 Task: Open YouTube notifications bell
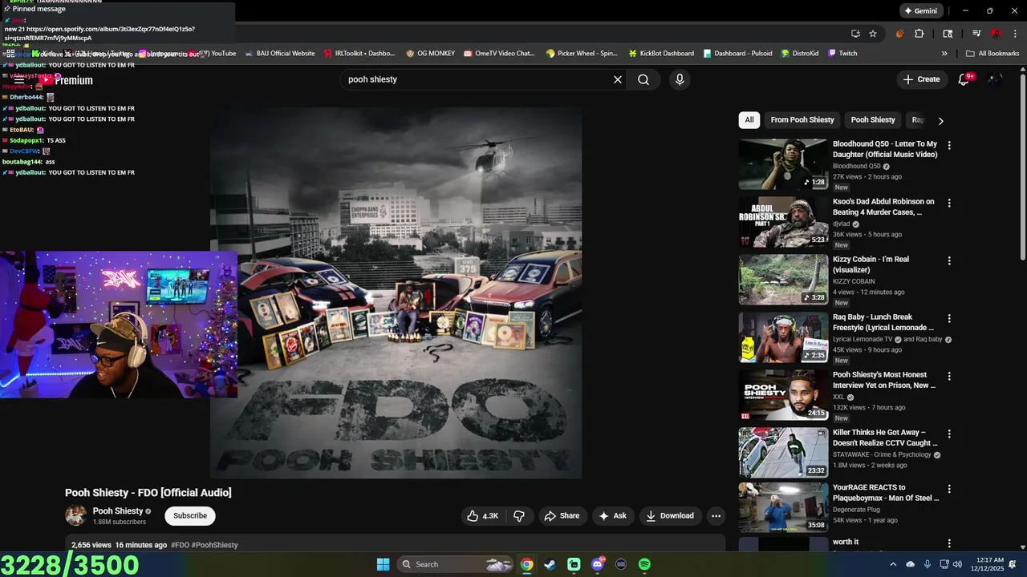(964, 79)
